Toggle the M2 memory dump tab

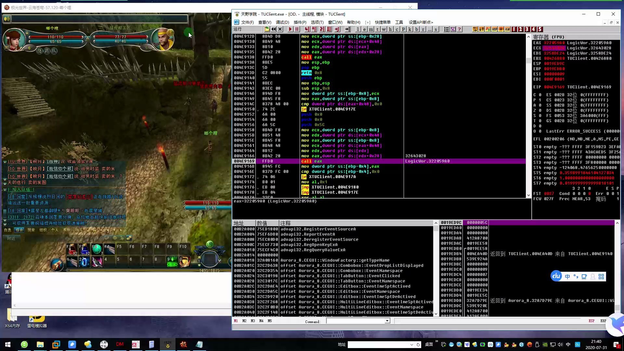click(x=244, y=321)
